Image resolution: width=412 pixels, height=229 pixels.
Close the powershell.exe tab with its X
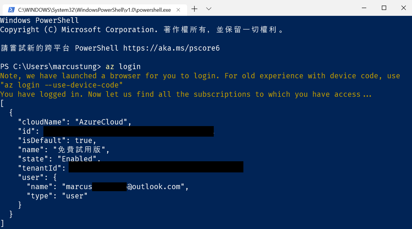(x=178, y=9)
